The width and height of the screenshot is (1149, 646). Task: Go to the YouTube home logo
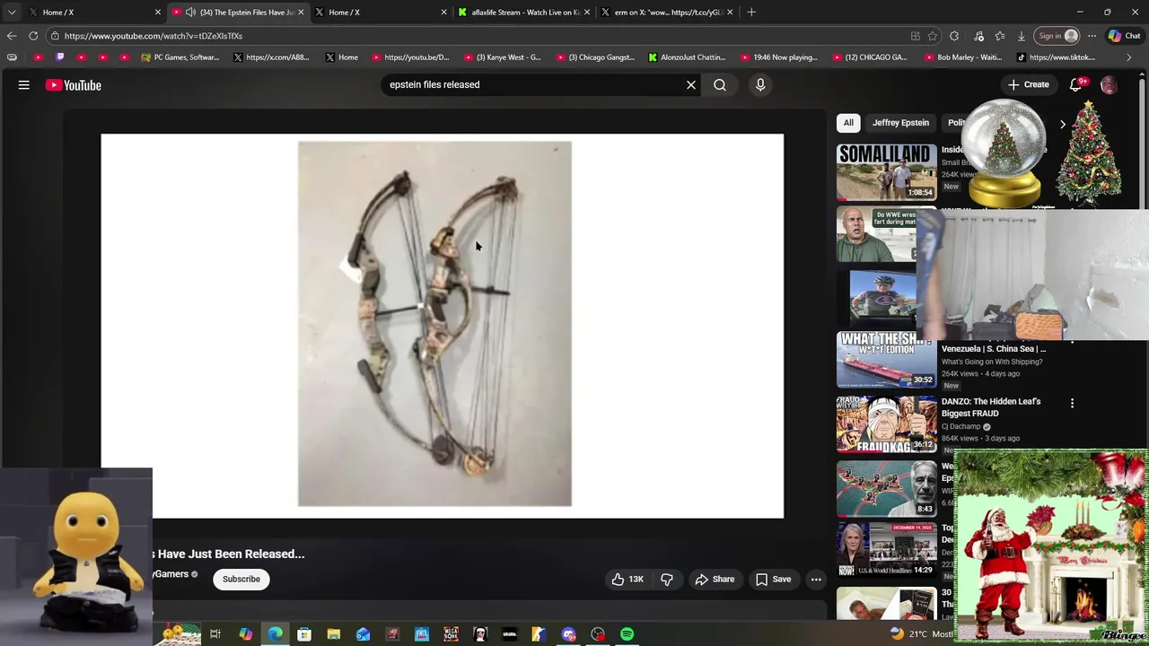pos(74,85)
